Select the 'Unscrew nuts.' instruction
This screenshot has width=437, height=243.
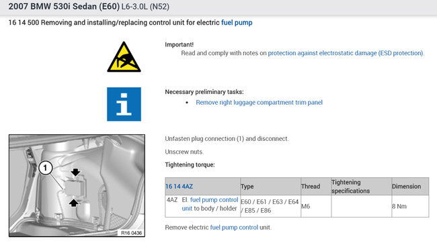coord(184,152)
